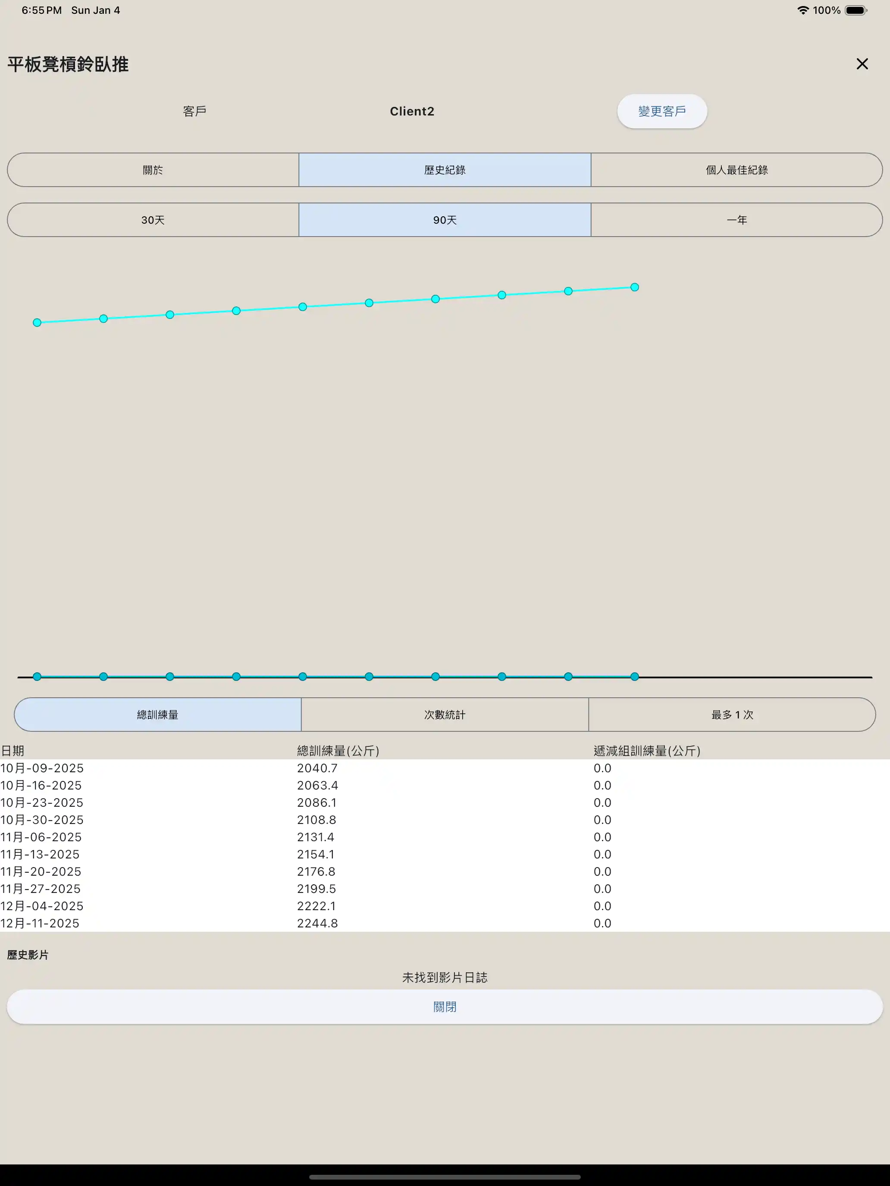Tap the first data point on the upper line

coord(37,323)
